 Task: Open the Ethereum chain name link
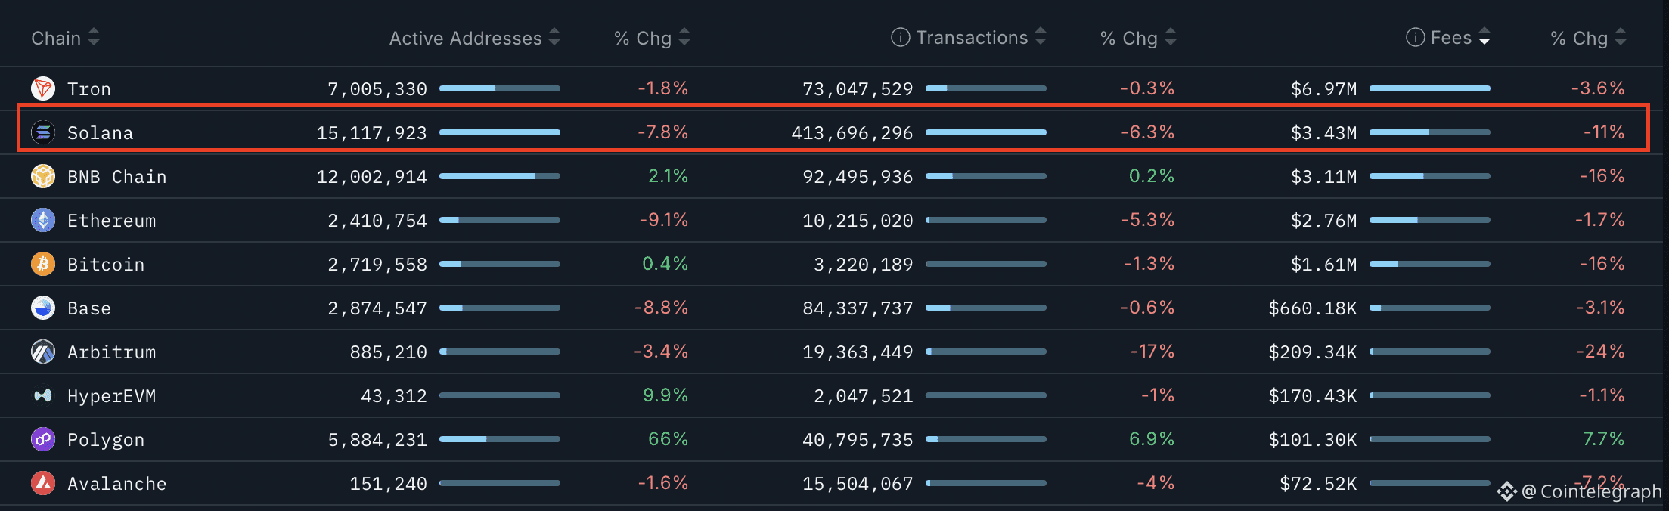112,221
